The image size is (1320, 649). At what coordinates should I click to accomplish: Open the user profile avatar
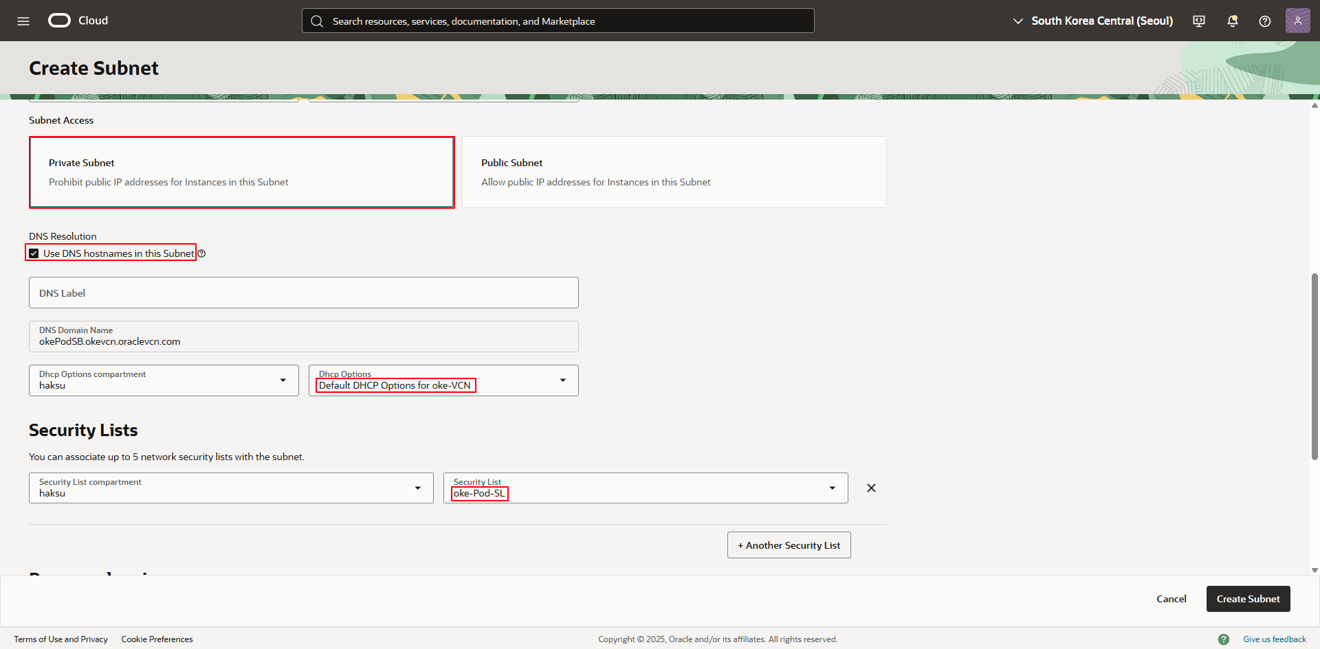pos(1297,21)
